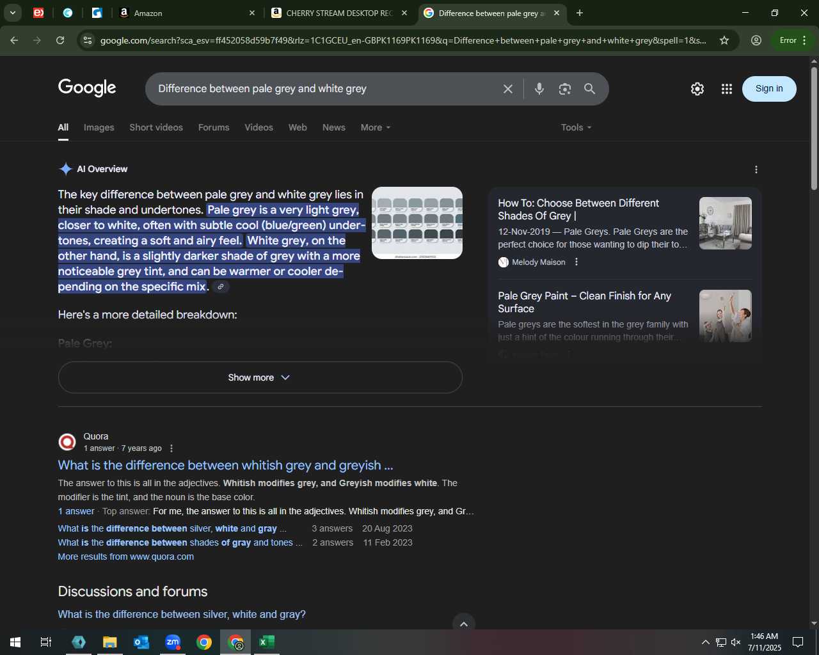Open Google Lens image search icon
Screen dimensions: 819x655
click(564, 89)
